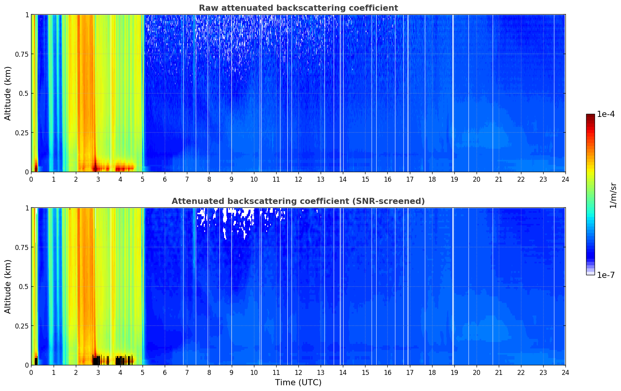
Task: Click hour 19 tick label under bottom plot
Action: tap(454, 372)
